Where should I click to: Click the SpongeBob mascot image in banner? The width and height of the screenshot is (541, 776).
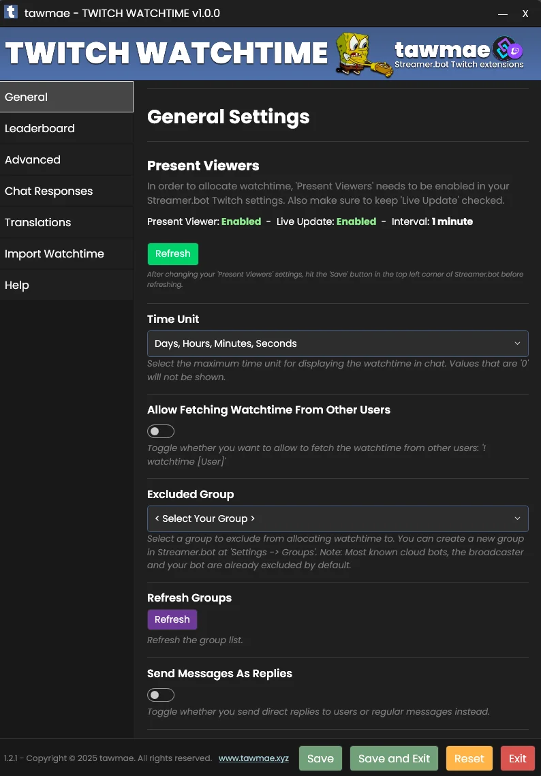pyautogui.click(x=364, y=55)
